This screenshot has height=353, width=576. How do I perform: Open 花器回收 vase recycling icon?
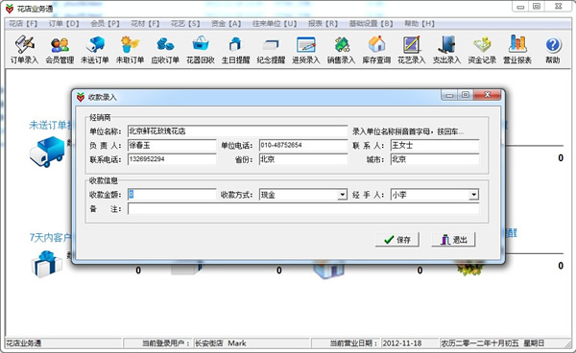coord(201,50)
